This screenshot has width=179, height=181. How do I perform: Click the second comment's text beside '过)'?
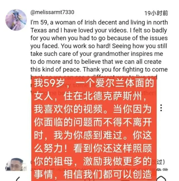click(162, 170)
